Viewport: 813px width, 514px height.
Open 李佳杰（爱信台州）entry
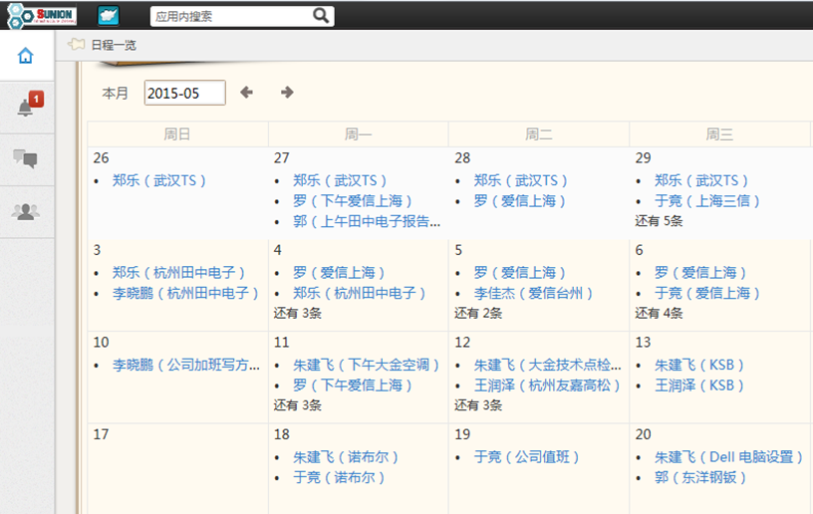pyautogui.click(x=533, y=293)
